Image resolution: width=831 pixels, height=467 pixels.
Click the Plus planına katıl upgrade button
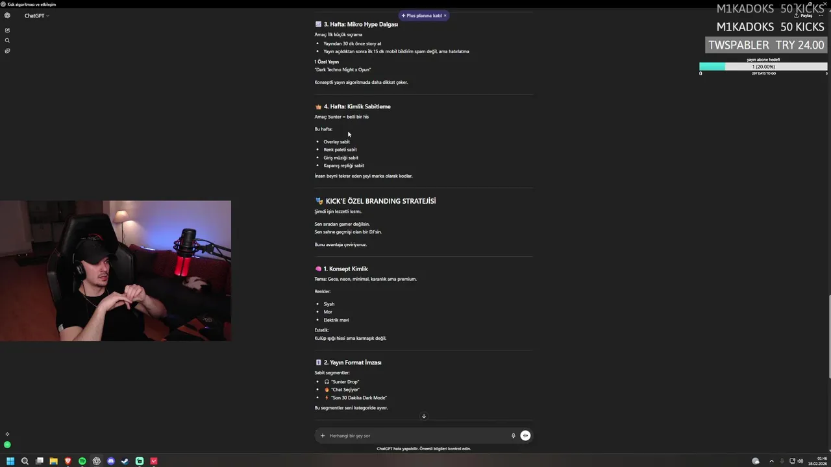(421, 16)
